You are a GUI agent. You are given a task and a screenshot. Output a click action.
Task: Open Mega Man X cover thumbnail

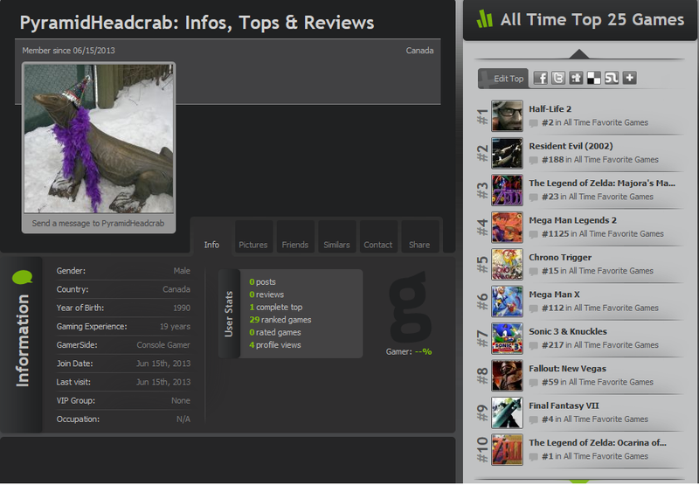pyautogui.click(x=507, y=301)
